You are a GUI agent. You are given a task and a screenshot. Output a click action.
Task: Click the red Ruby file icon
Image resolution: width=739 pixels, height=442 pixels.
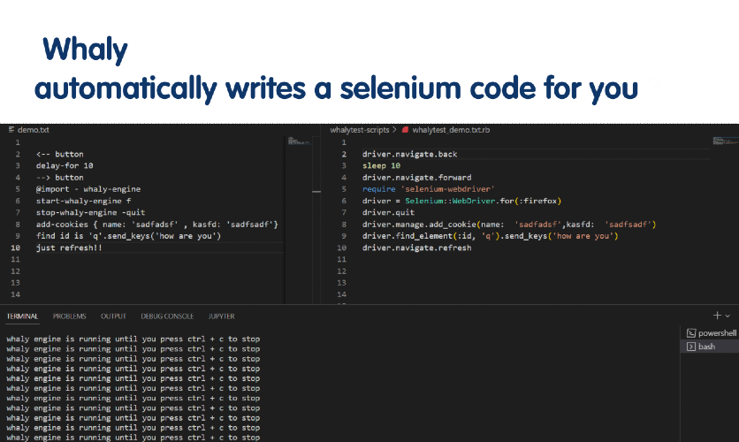coord(405,130)
